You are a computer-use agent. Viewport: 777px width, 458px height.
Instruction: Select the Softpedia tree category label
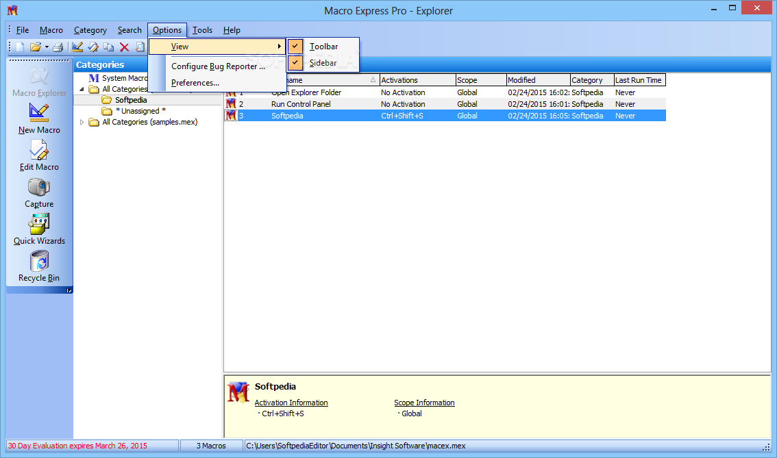[131, 100]
